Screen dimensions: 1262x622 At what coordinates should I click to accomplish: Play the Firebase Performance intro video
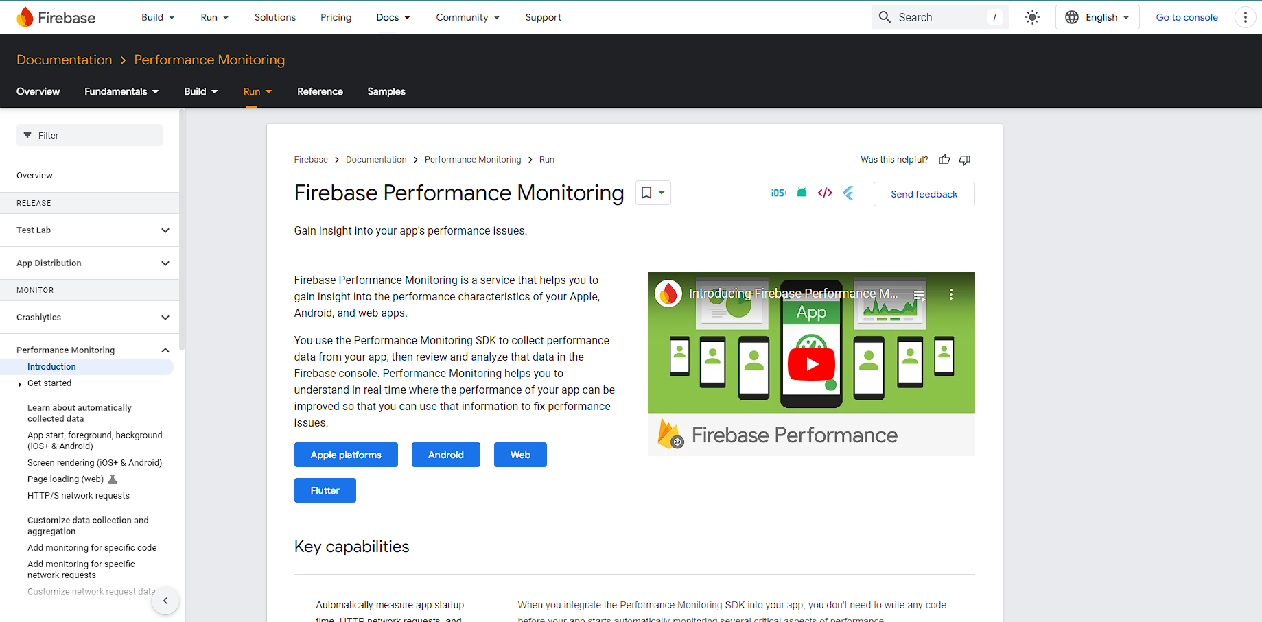click(x=811, y=364)
